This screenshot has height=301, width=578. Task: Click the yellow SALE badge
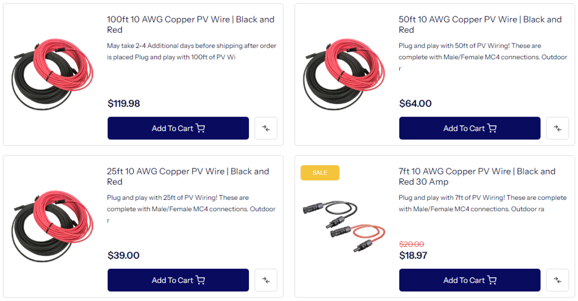319,173
